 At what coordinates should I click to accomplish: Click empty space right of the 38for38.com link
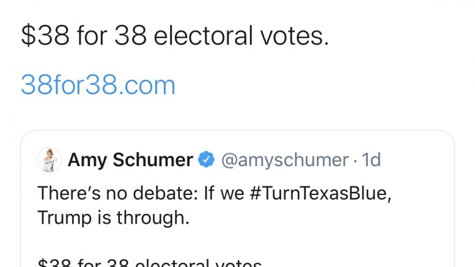306,85
